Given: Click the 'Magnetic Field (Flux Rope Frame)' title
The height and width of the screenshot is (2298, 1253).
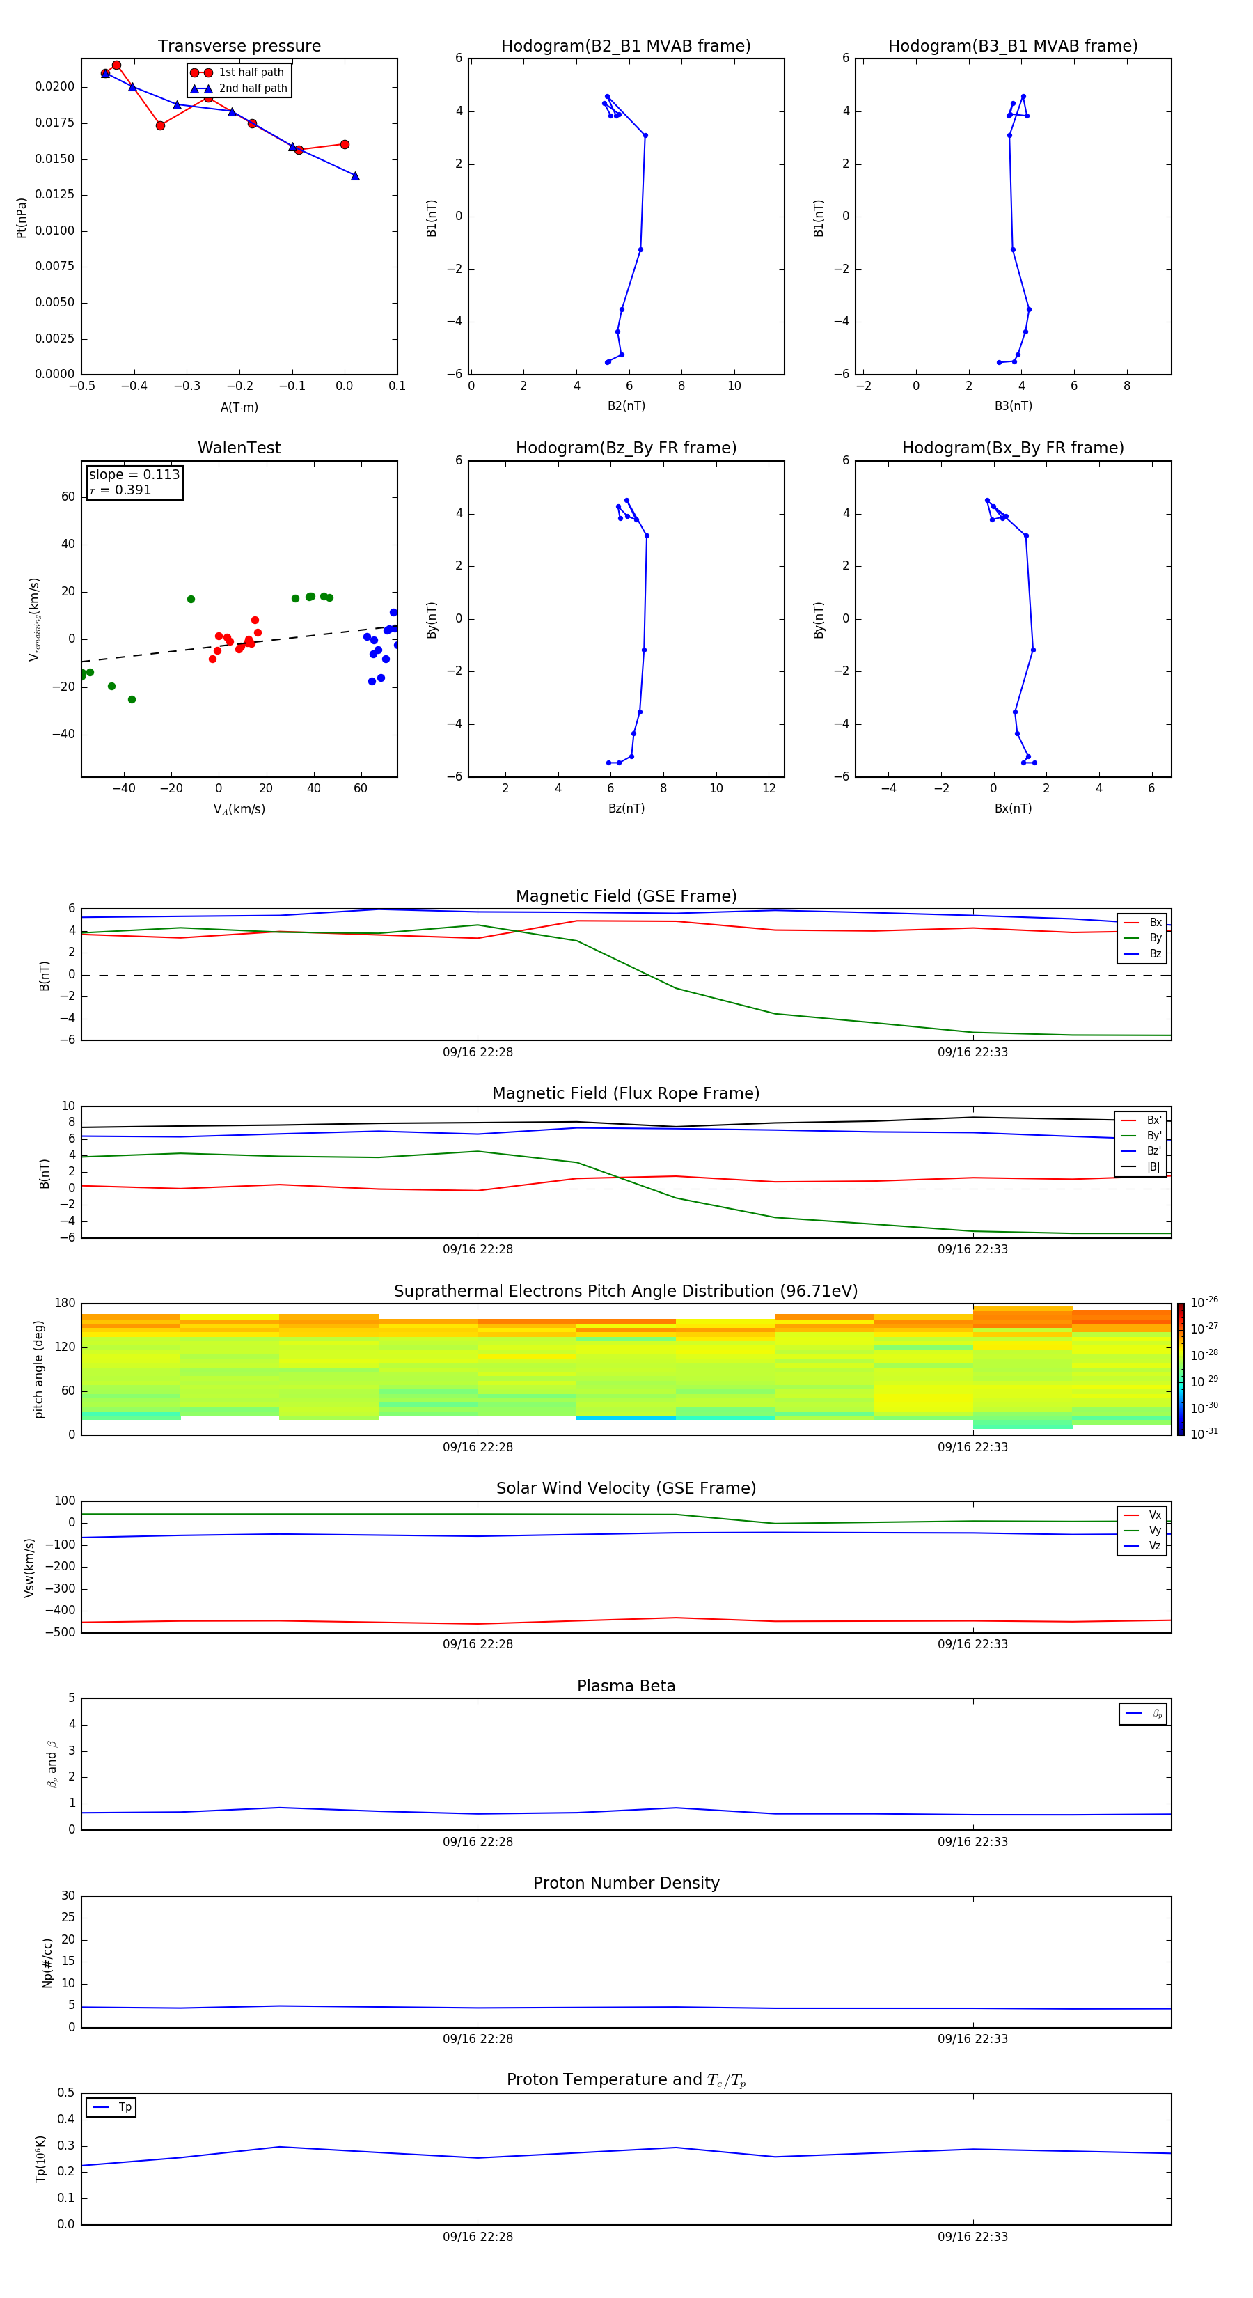Looking at the screenshot, I should point(626,1094).
